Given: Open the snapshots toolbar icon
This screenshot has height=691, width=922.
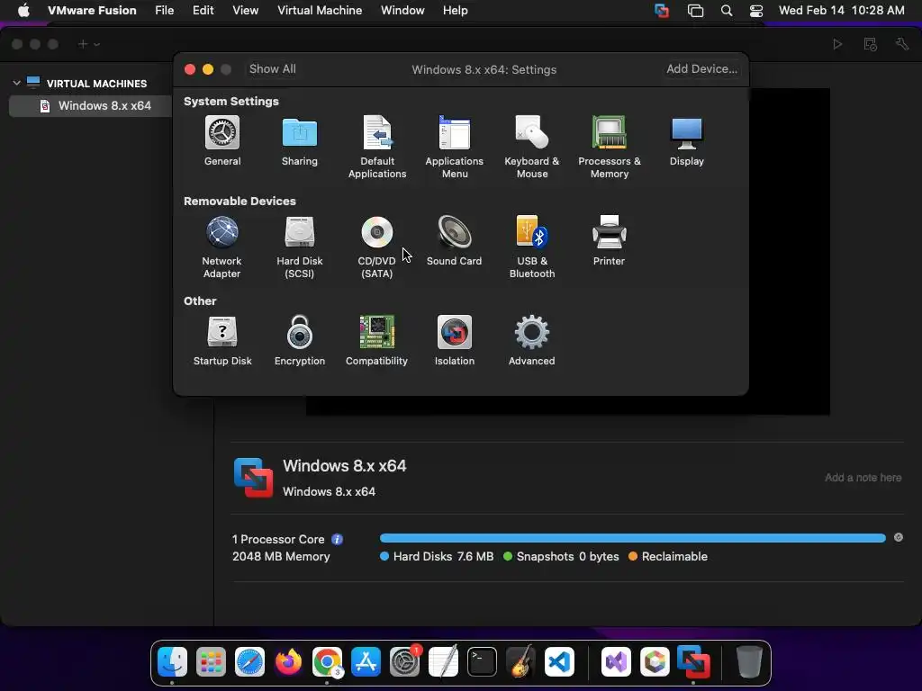Looking at the screenshot, I should tap(871, 44).
